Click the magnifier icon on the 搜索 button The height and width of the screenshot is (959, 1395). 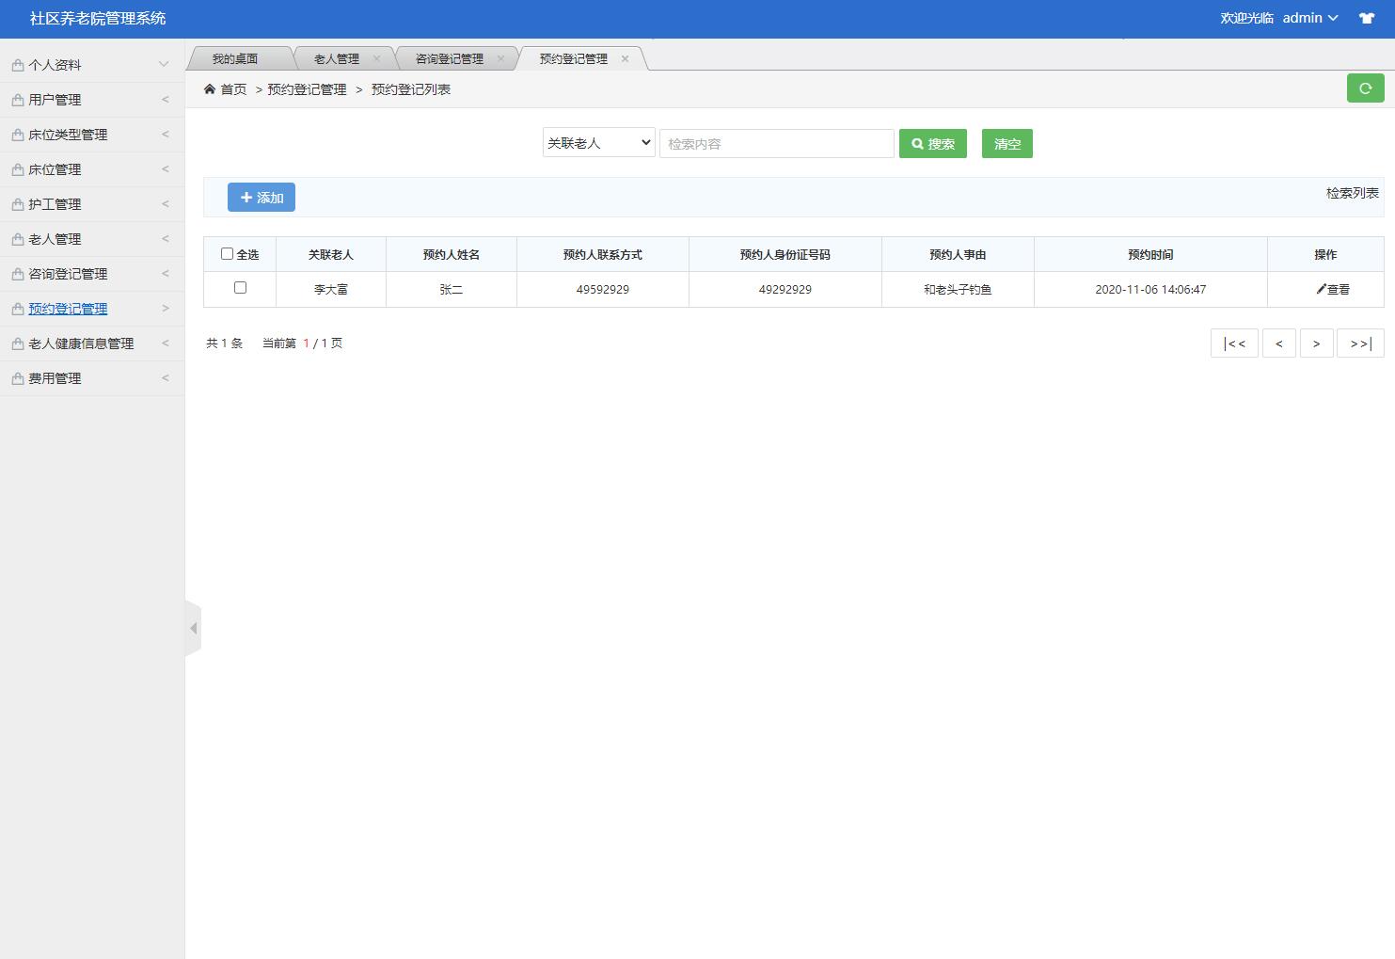point(917,143)
